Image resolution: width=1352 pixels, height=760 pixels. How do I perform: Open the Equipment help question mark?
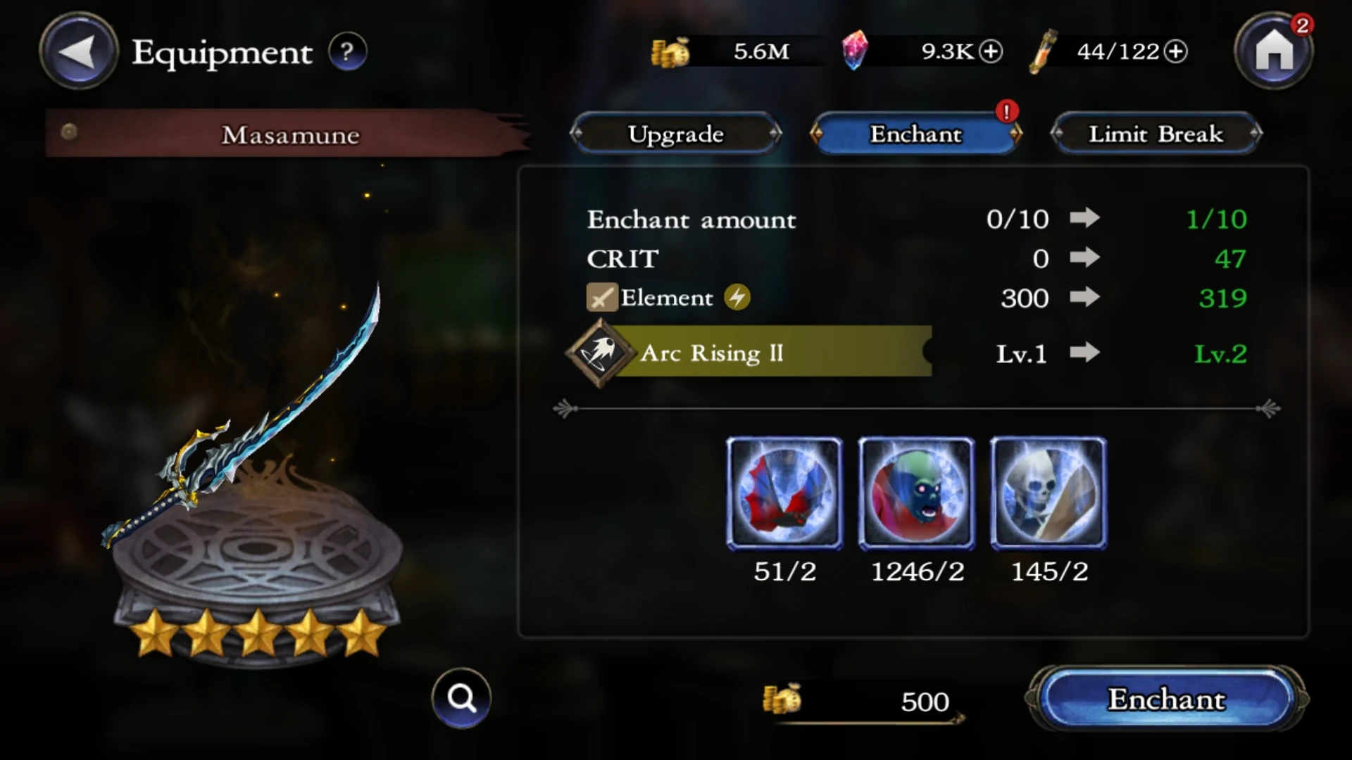[347, 51]
